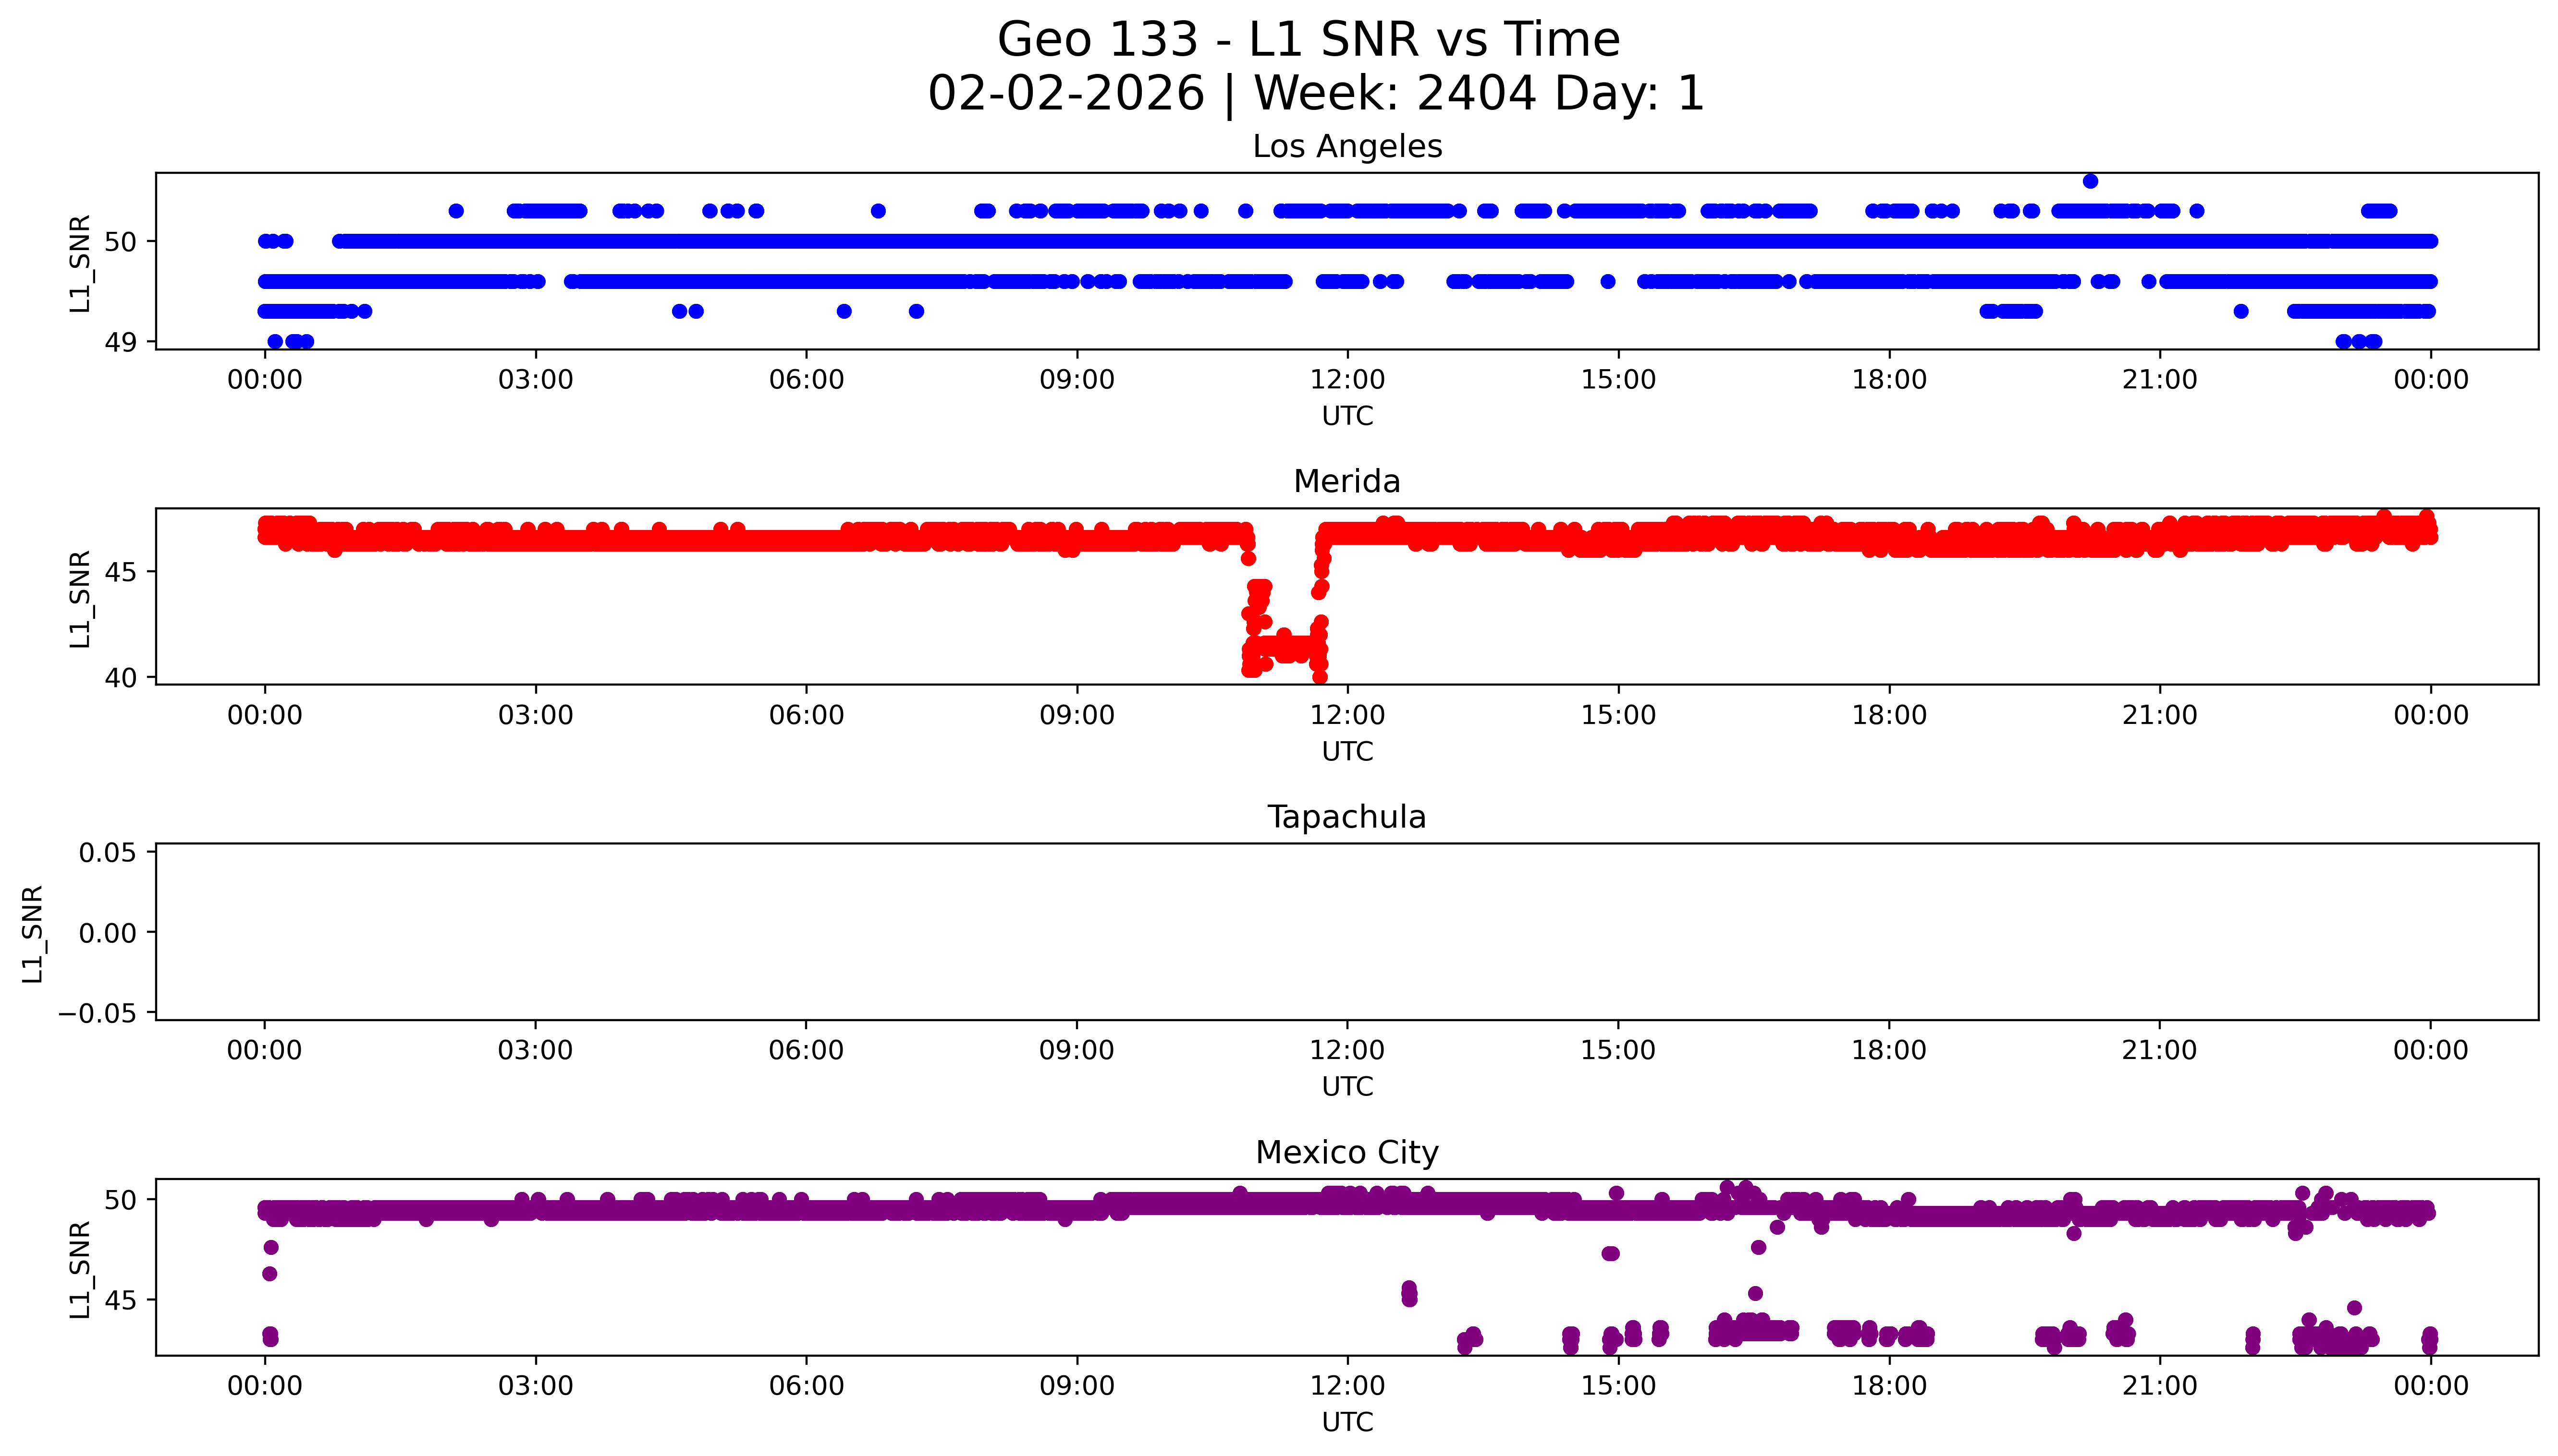The width and height of the screenshot is (2558, 1456).
Task: Click the Los Angeles subplot title
Action: (1346, 147)
